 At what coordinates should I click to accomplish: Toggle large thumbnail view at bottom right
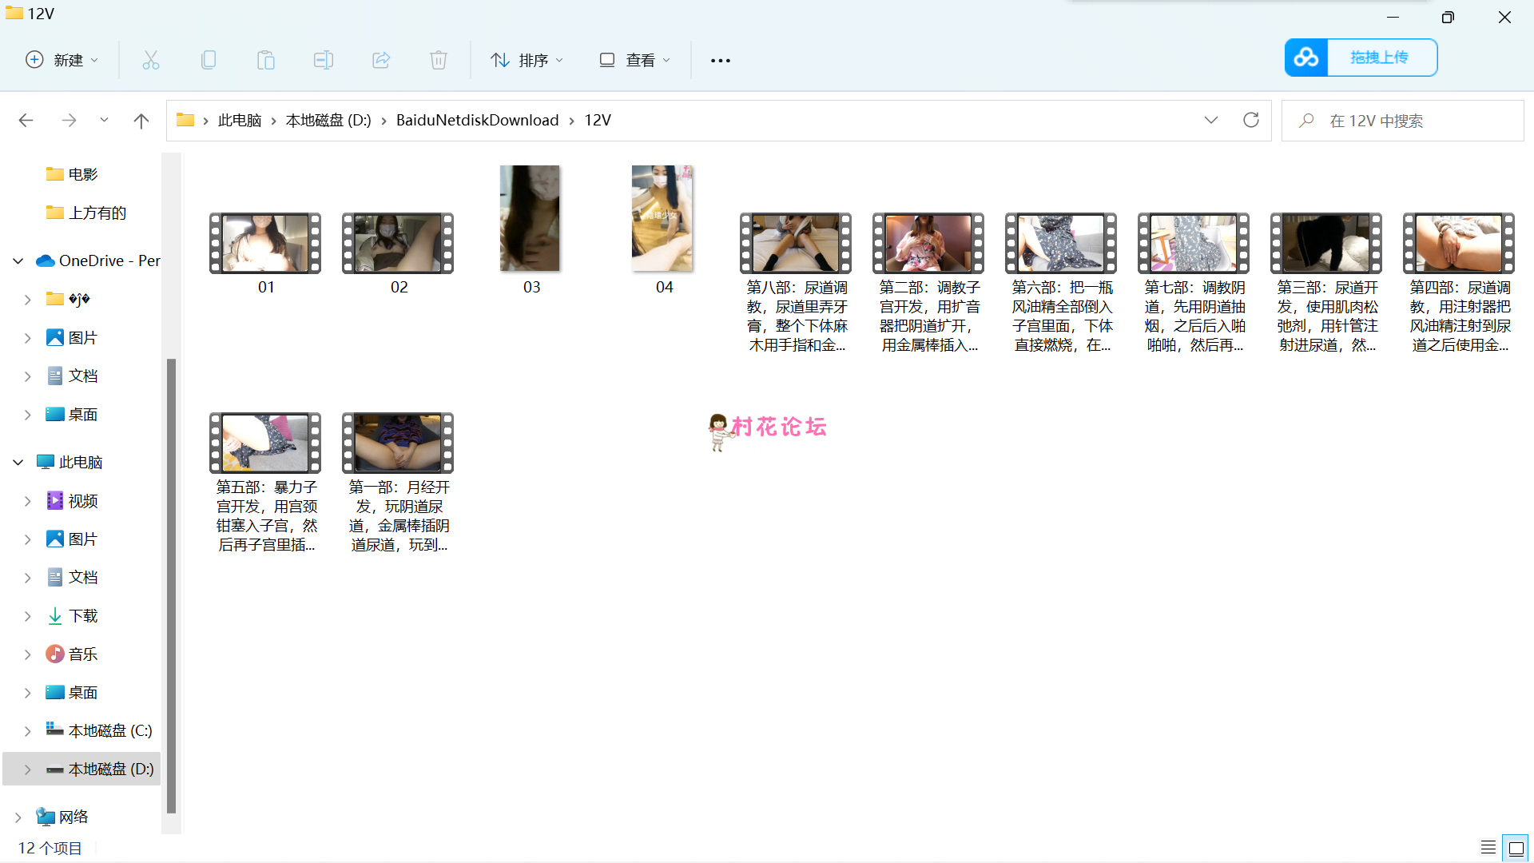click(x=1516, y=847)
